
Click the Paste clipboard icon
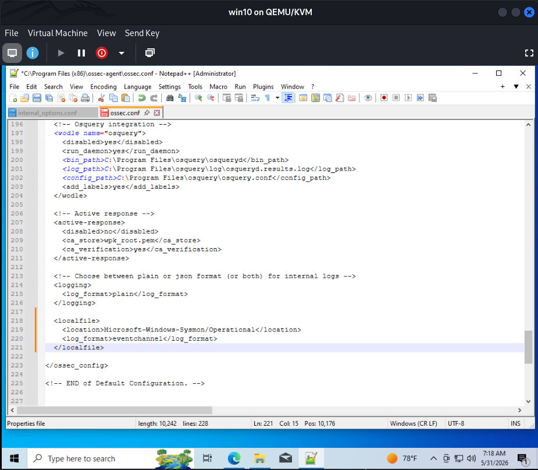click(x=126, y=98)
